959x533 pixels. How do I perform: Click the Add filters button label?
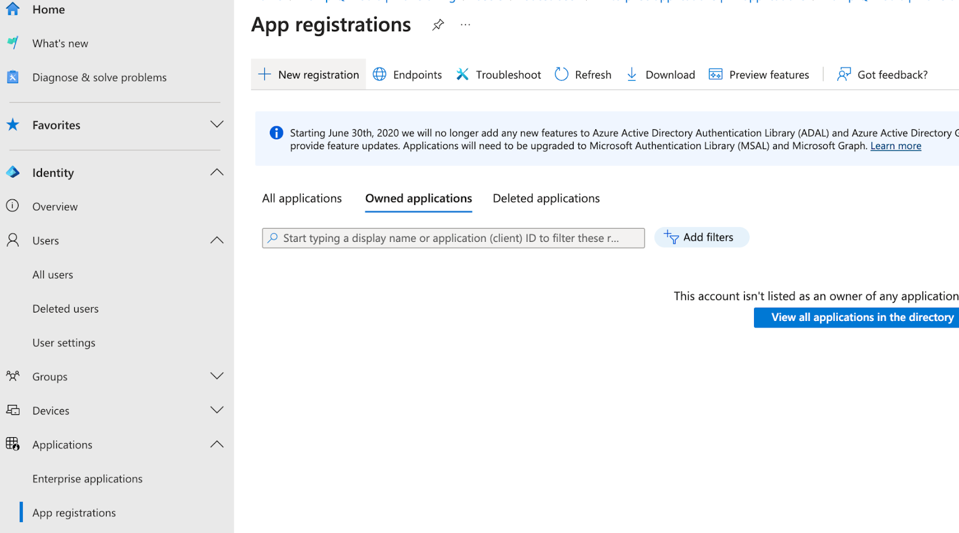(x=708, y=237)
